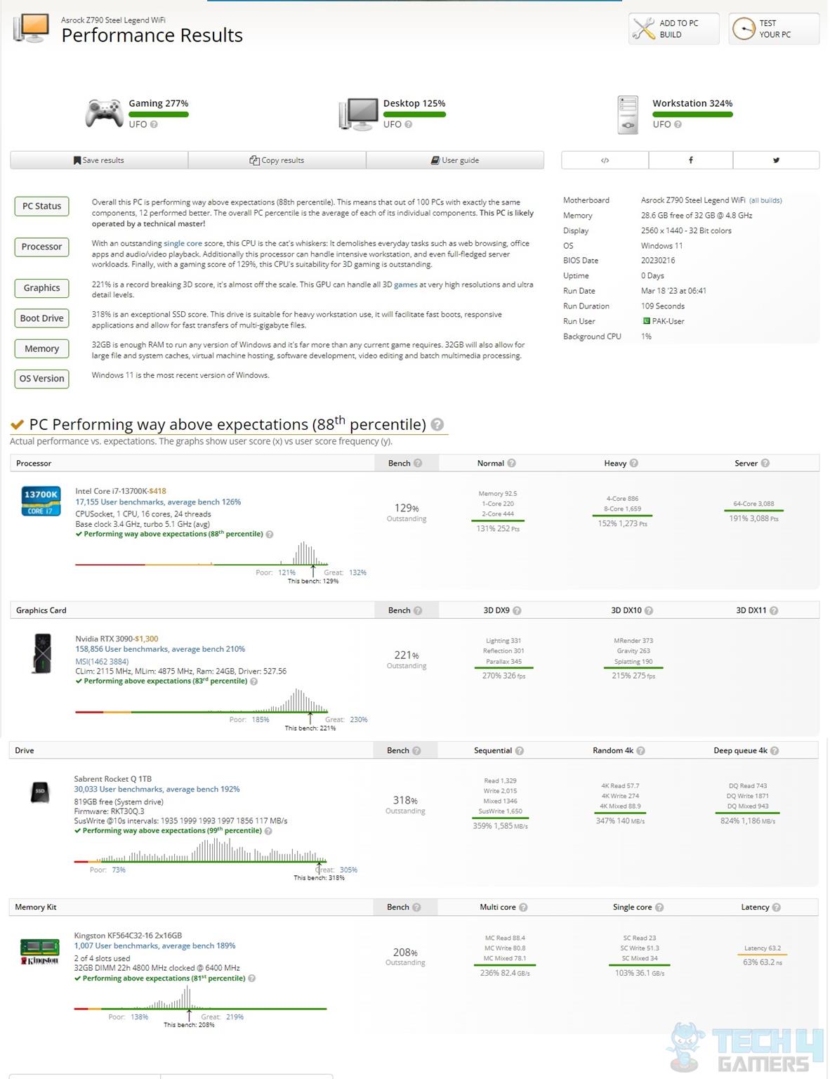
Task: Open help icon beside Desktop UFO
Action: (408, 124)
